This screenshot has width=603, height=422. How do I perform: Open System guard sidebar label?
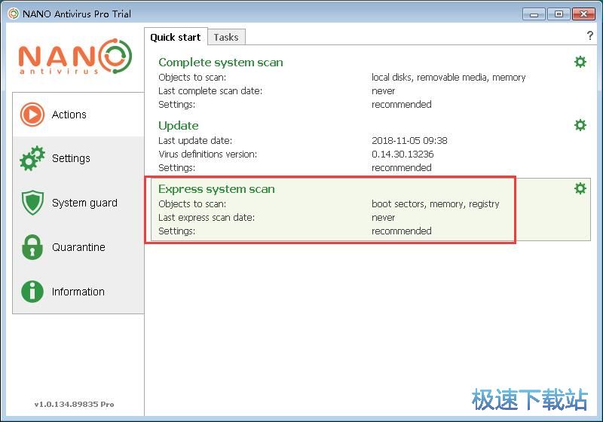84,203
